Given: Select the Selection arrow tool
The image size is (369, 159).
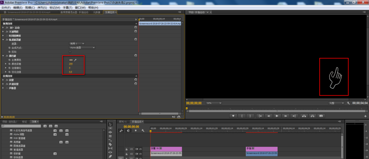Looking at the screenshot, I should [110, 124].
